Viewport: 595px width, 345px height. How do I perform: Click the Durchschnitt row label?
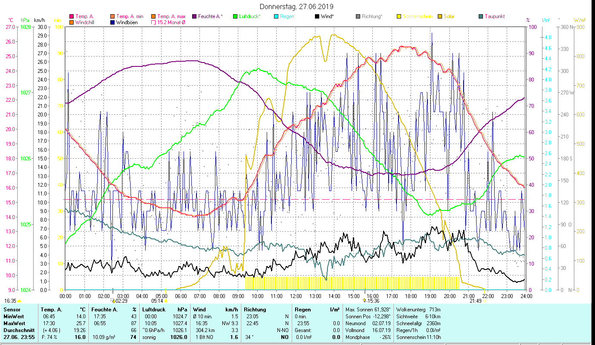[19, 330]
